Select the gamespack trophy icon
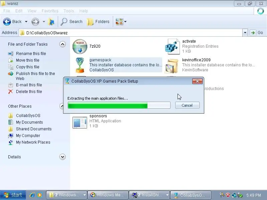The image size is (267, 200). click(80, 65)
